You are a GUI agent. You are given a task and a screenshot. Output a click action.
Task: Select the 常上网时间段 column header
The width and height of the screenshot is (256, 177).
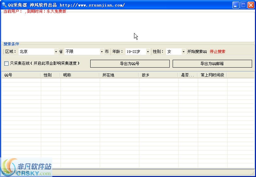pos(213,75)
